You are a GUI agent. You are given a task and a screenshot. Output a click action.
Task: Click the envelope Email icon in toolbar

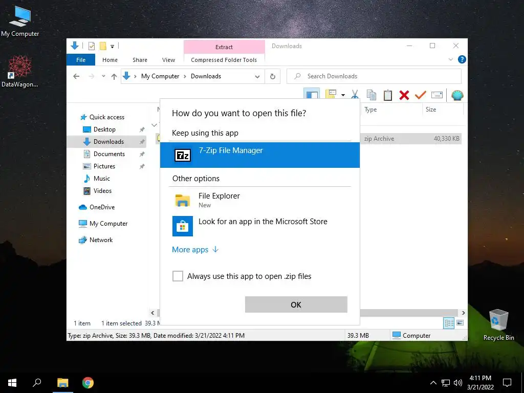coord(437,95)
